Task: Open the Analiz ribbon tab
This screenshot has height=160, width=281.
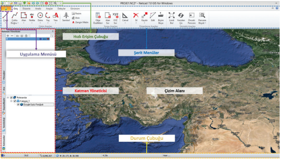Action: [38, 9]
